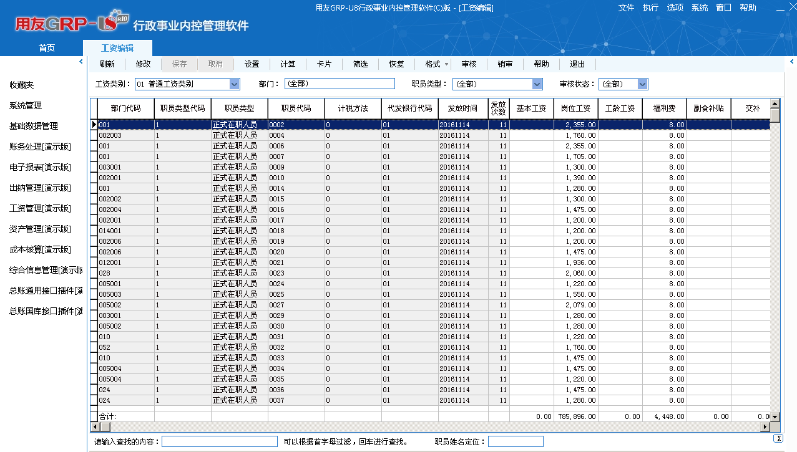Click the 帮助 toolbar button
The width and height of the screenshot is (797, 452).
542,64
